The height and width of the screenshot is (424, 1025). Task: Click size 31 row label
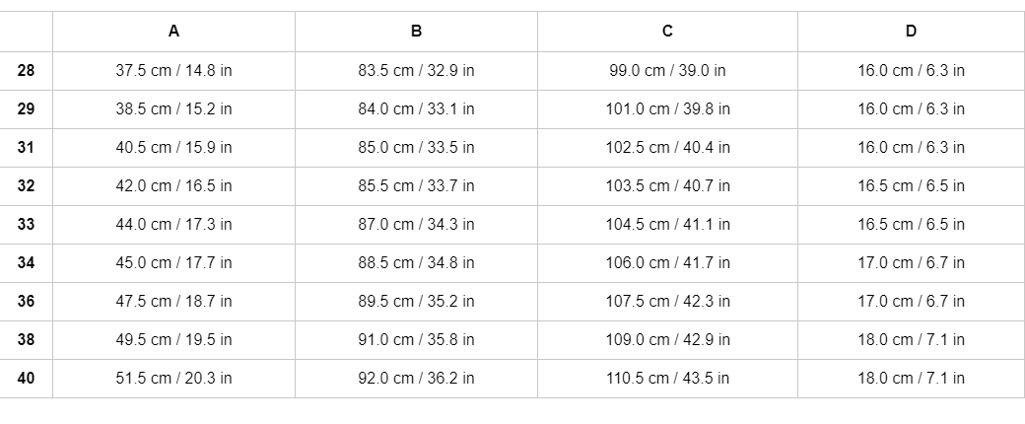pos(27,148)
